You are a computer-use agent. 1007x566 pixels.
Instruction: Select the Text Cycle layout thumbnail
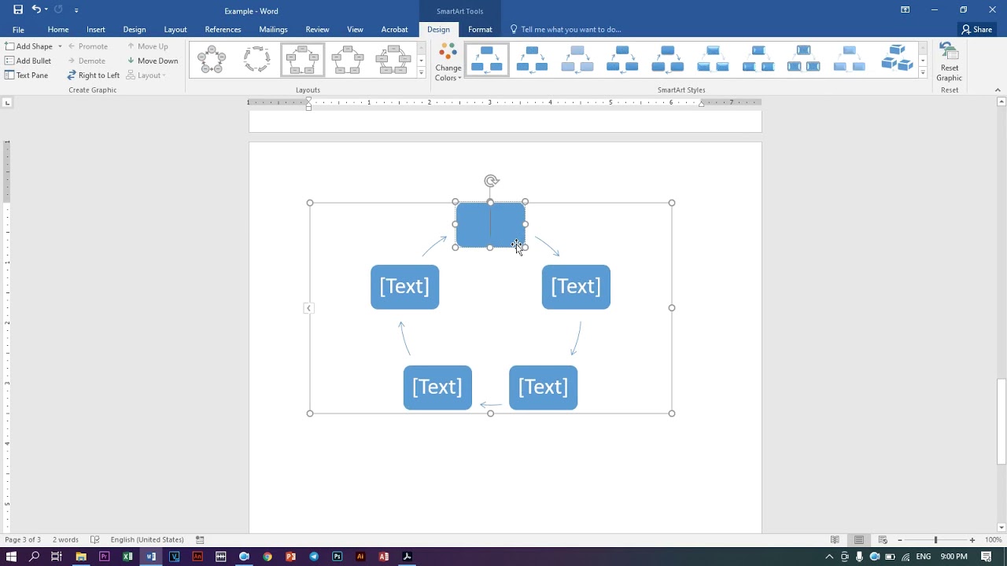pyautogui.click(x=257, y=60)
